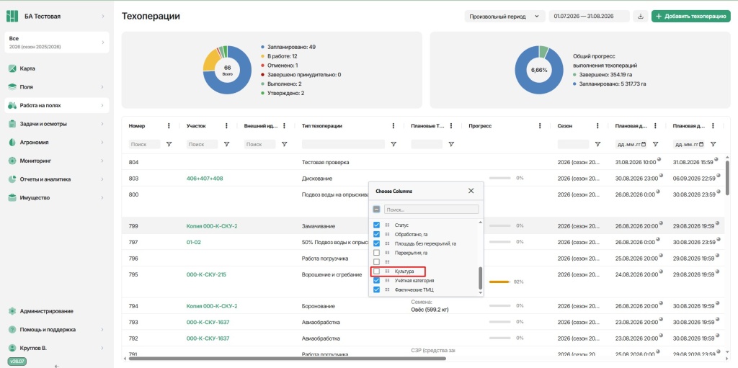Open the 000-К-СКУ-215 field link
The width and height of the screenshot is (738, 368).
(x=206, y=274)
